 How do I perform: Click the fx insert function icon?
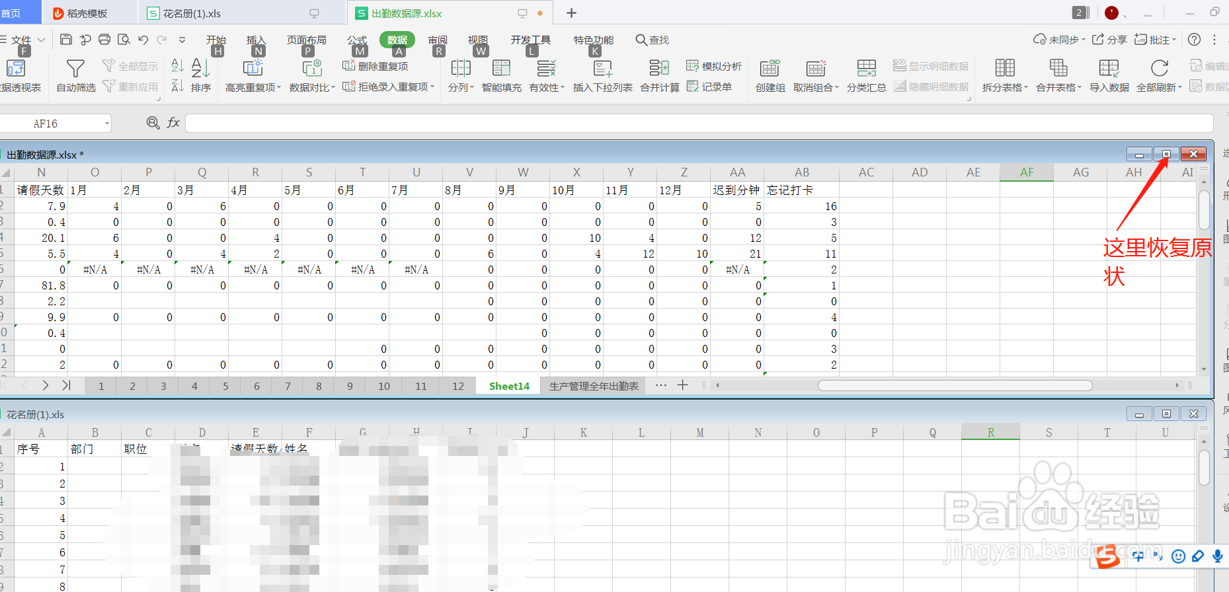tap(173, 123)
